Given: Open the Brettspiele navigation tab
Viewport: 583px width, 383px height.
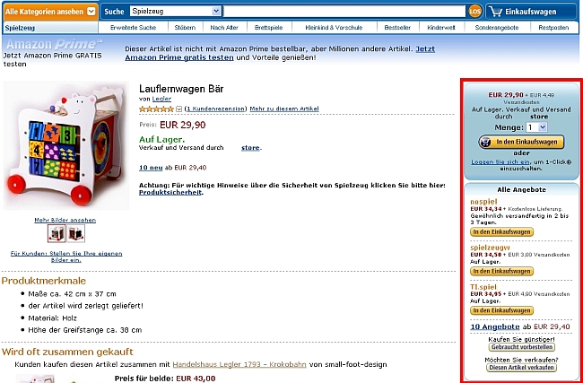Looking at the screenshot, I should (268, 28).
